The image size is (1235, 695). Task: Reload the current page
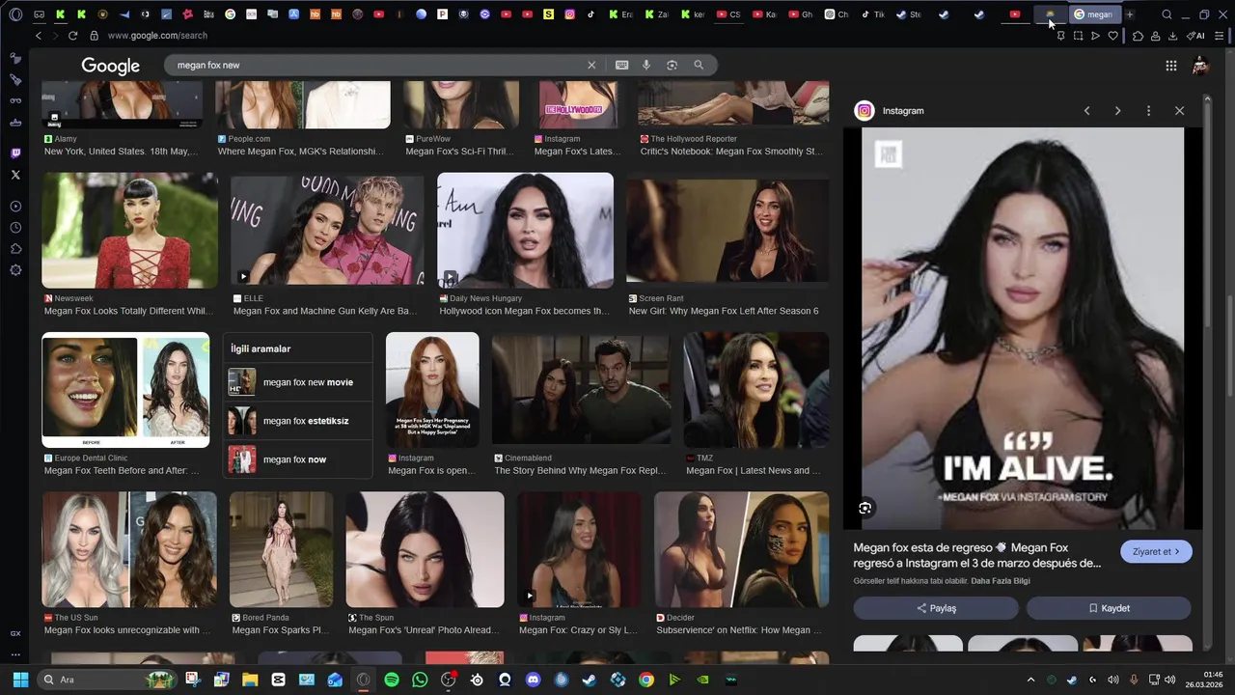point(72,36)
